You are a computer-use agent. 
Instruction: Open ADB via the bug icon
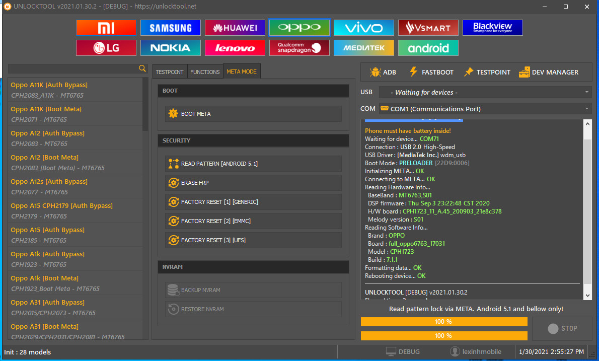click(x=375, y=72)
